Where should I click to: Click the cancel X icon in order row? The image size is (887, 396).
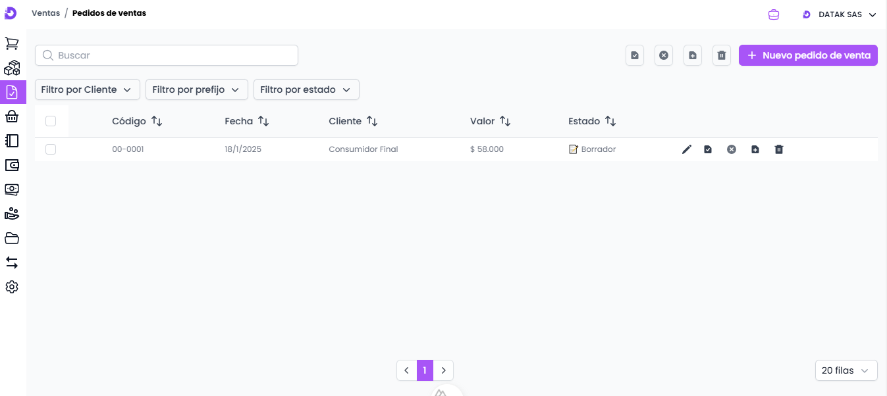click(x=731, y=149)
